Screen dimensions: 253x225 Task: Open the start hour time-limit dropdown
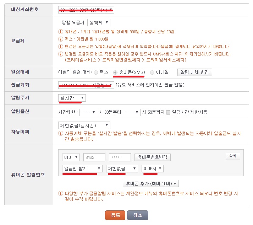pos(88,112)
